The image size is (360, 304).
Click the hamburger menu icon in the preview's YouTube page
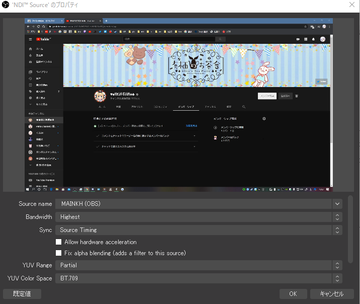click(30, 39)
